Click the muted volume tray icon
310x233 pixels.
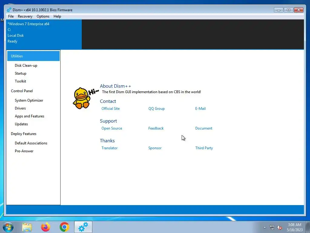pyautogui.click(x=279, y=228)
